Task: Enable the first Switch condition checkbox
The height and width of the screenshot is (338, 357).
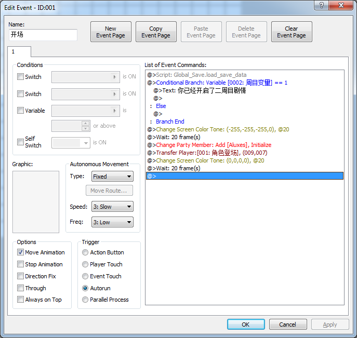Action: (x=20, y=77)
